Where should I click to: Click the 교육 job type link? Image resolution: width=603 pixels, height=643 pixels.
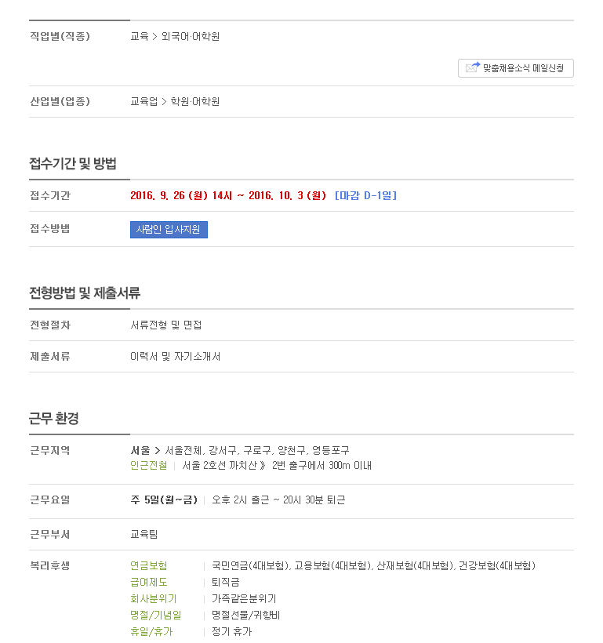click(x=140, y=37)
